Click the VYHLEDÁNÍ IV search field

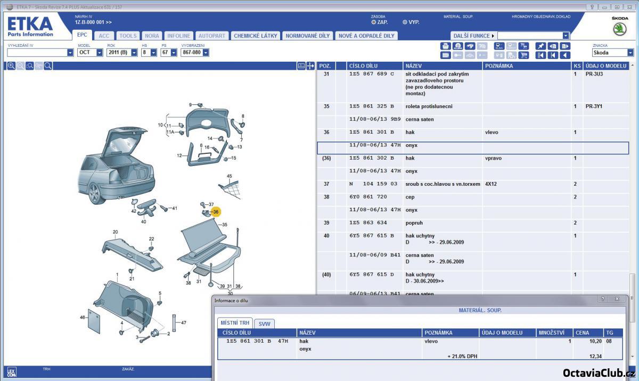click(37, 53)
